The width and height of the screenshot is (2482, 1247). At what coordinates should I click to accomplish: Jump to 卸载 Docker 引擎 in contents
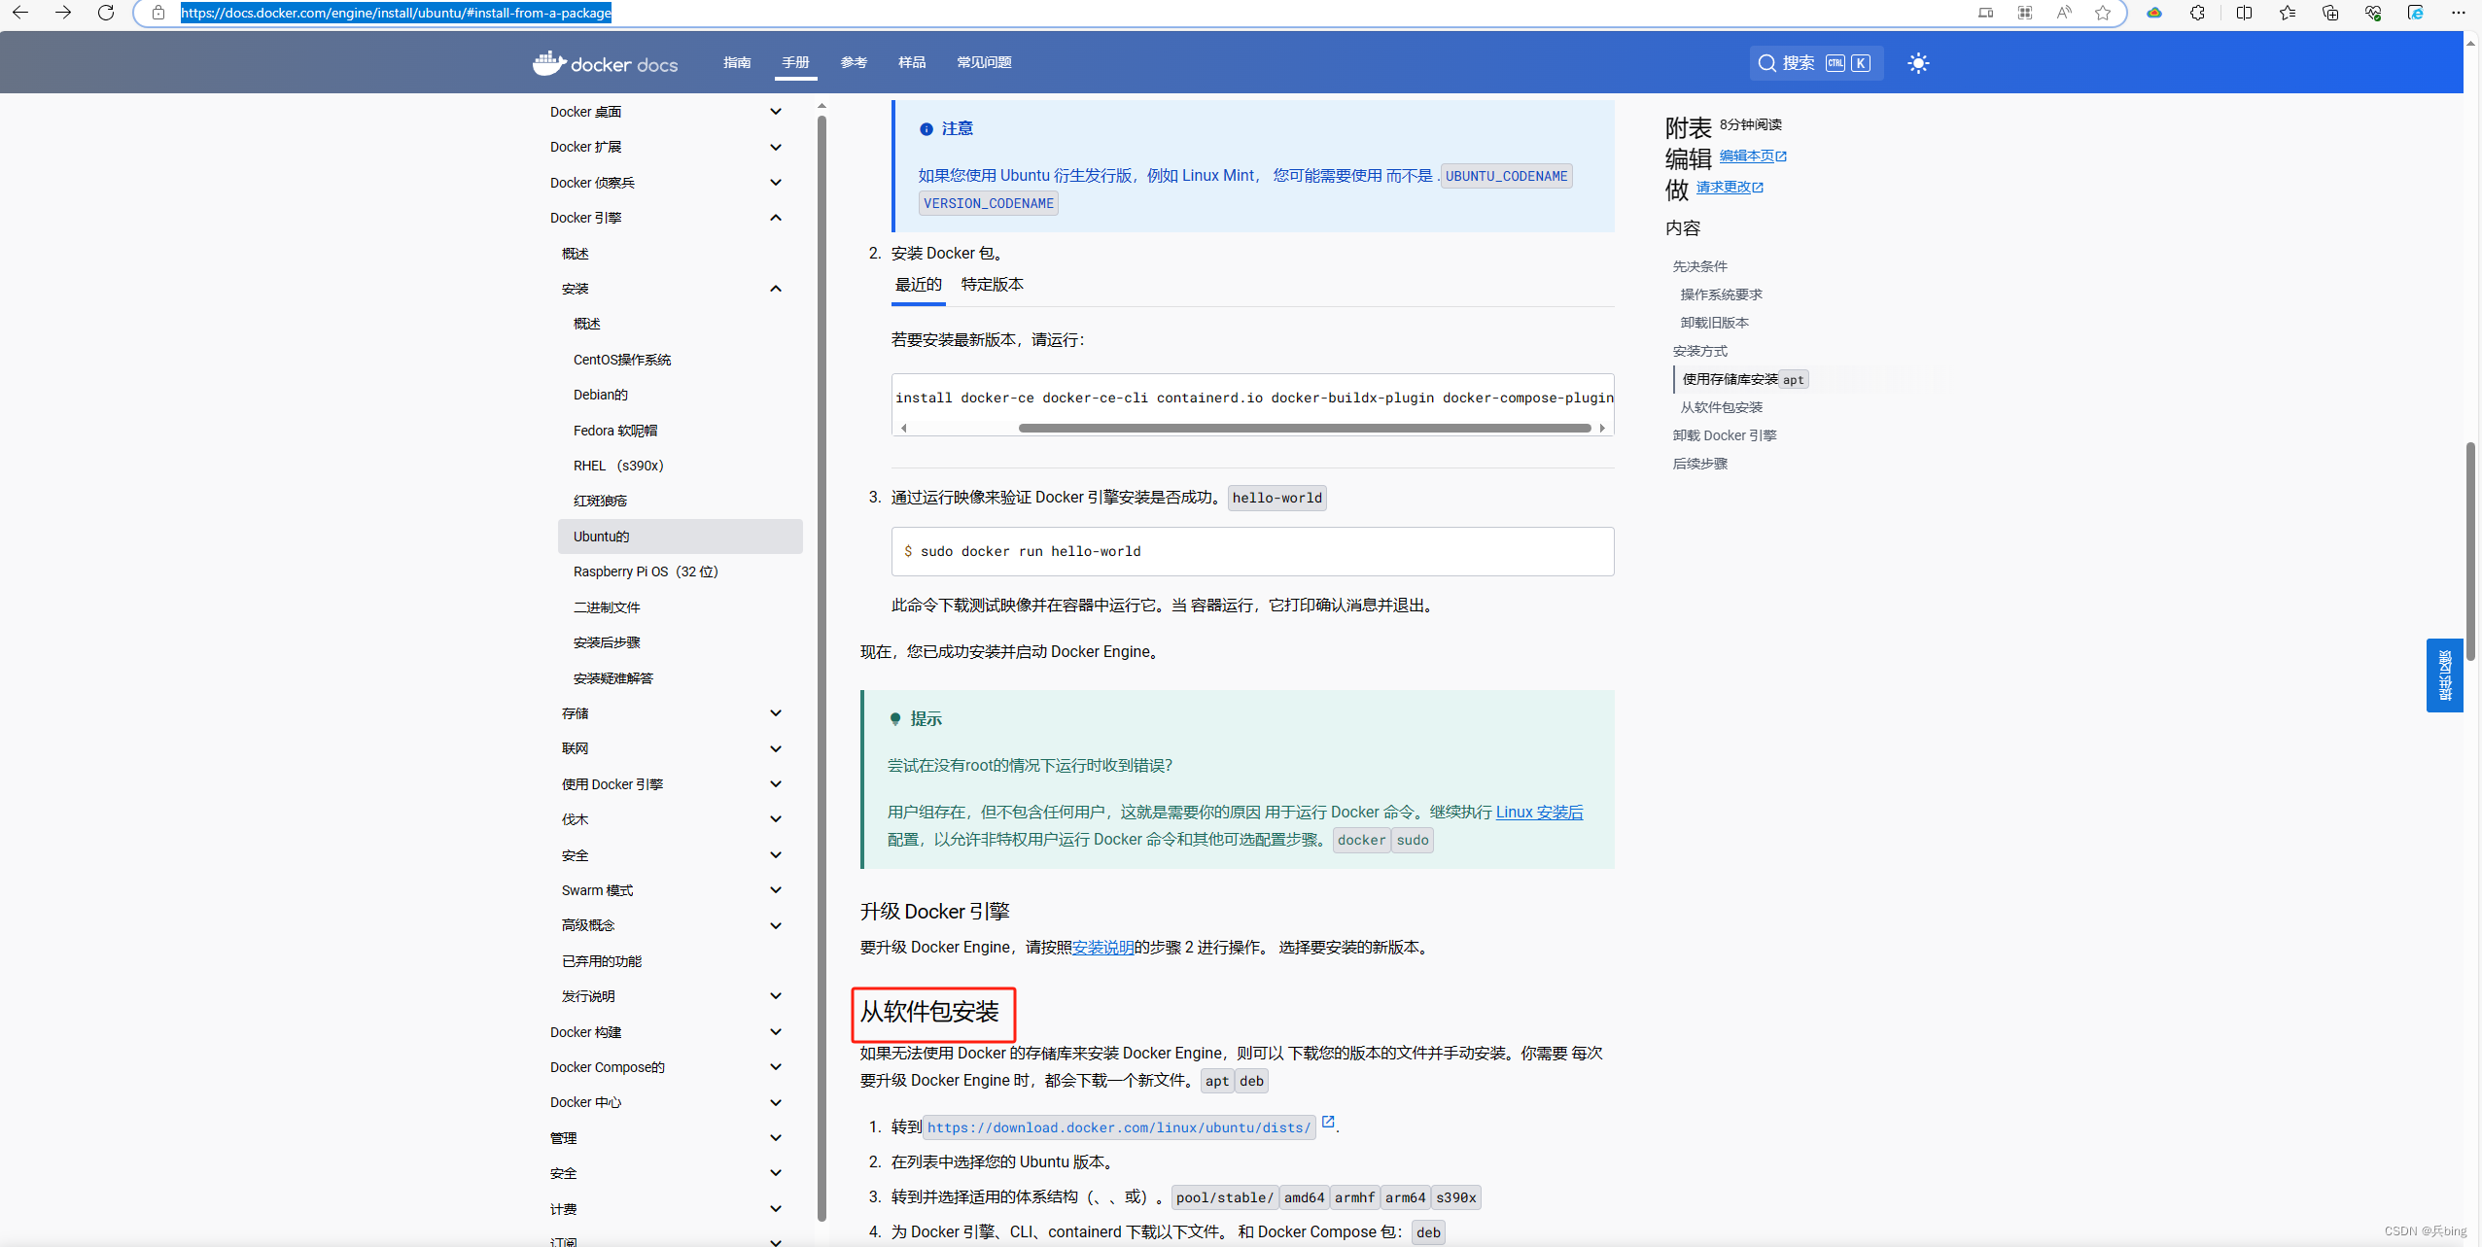1725,435
